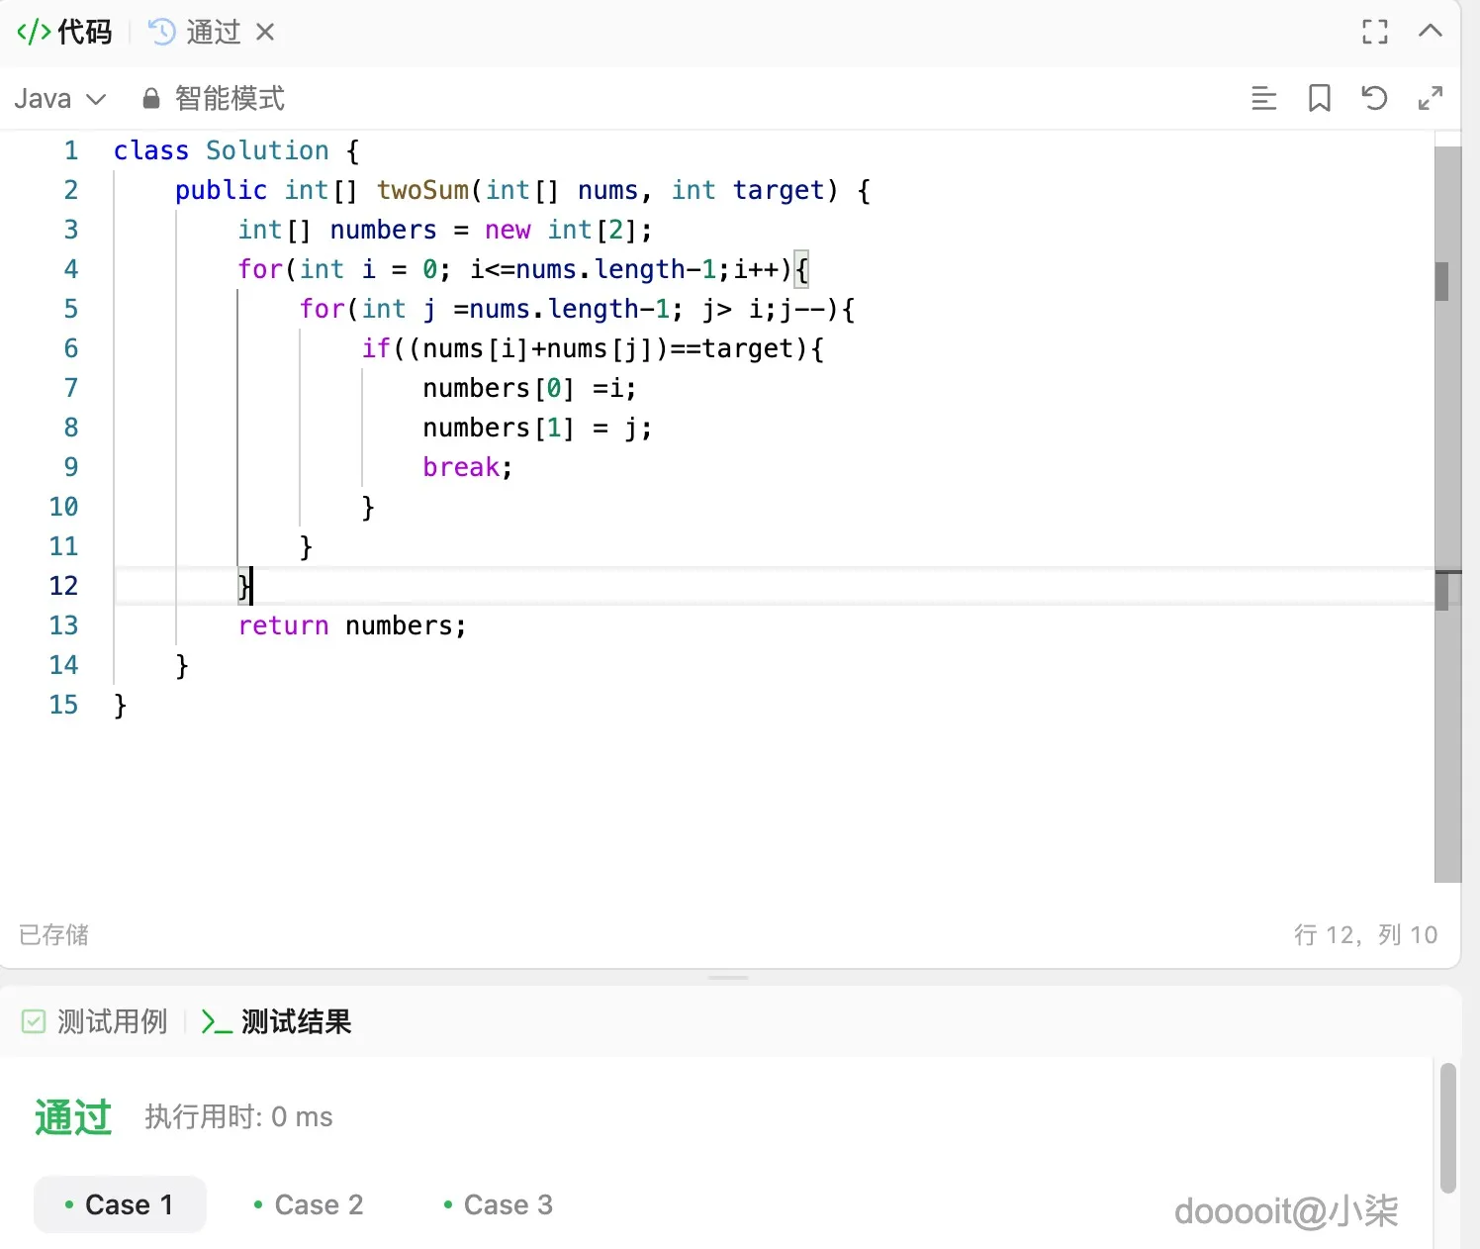
Task: Click the fullscreen icon in header
Action: pos(1375,32)
